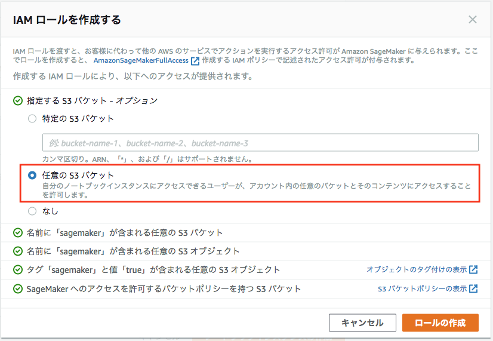Close the IAM role dialog with X
493x341 pixels.
point(472,20)
